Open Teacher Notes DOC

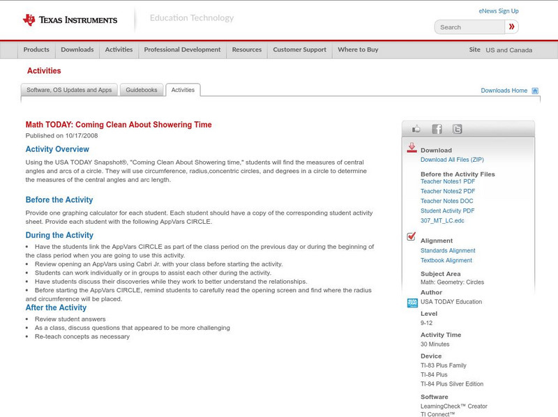pos(447,201)
